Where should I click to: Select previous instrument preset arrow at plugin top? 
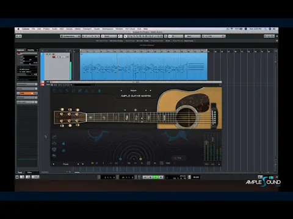pos(121,91)
